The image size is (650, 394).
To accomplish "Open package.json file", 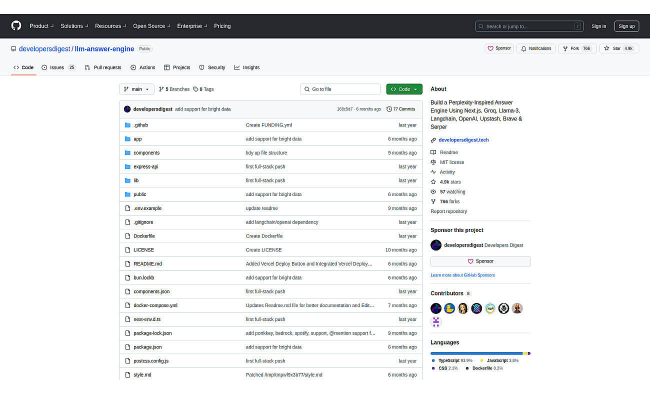I will (x=147, y=347).
